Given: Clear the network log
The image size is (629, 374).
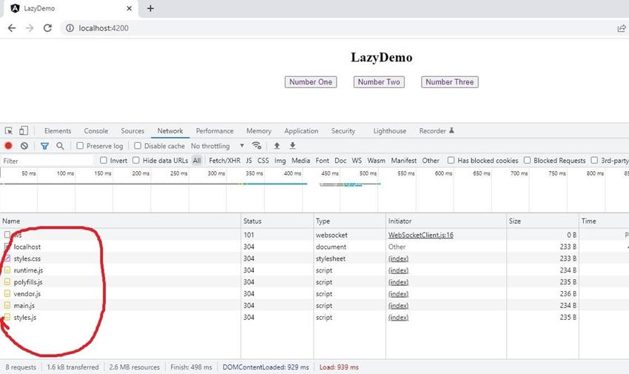Looking at the screenshot, I should (x=24, y=146).
